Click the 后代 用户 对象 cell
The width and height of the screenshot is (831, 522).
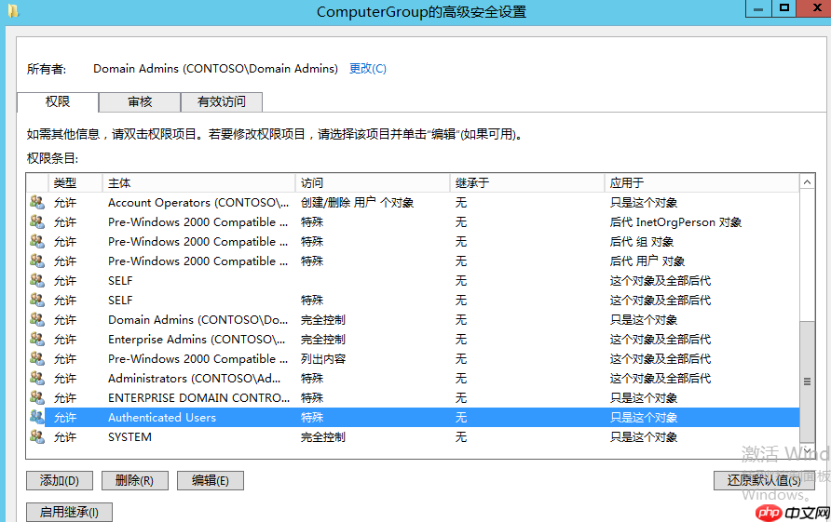click(x=647, y=261)
